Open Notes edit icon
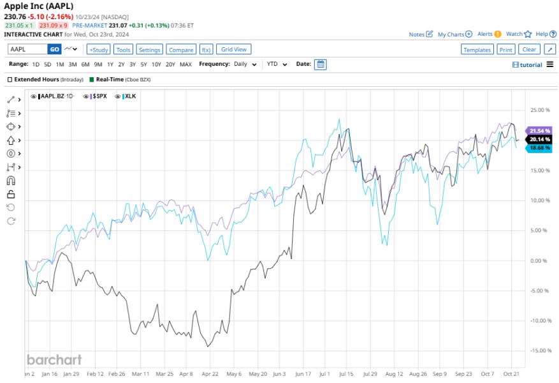 (430, 34)
